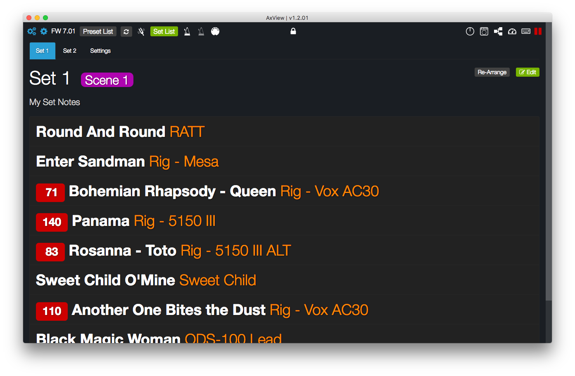Click Rig - Vox AC30 beside Another One Bites

tap(319, 310)
